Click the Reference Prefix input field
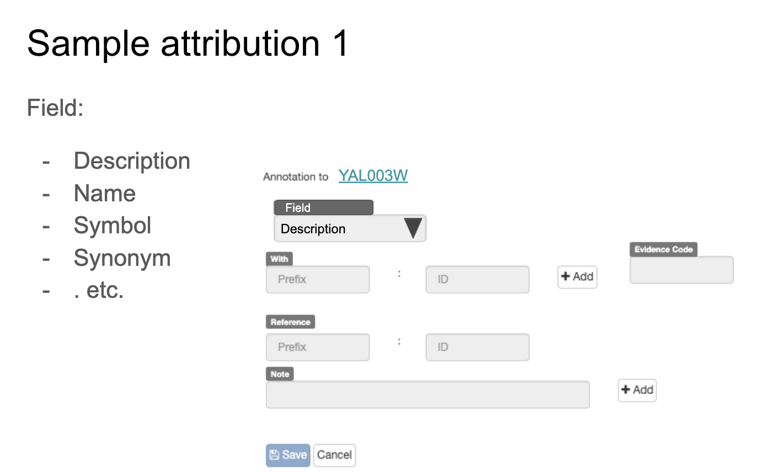 318,347
